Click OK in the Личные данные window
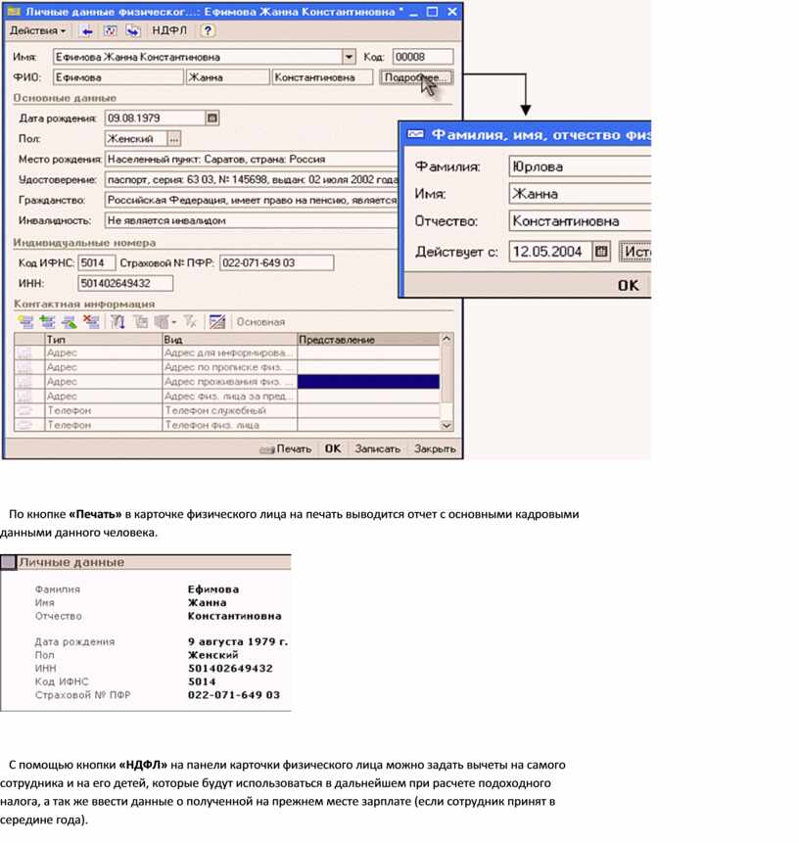This screenshot has width=799, height=843. [333, 449]
